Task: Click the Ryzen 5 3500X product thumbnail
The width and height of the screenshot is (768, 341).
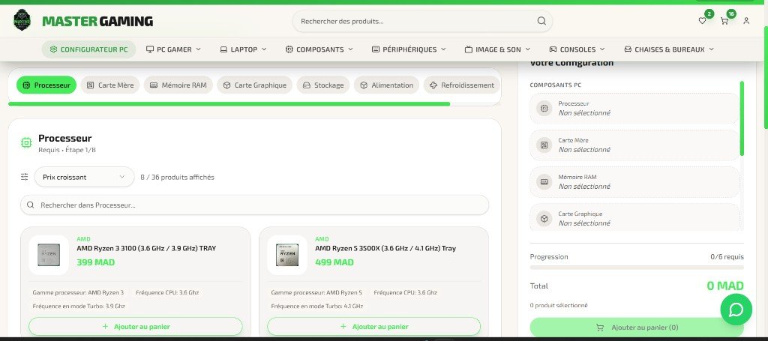Action: point(287,255)
